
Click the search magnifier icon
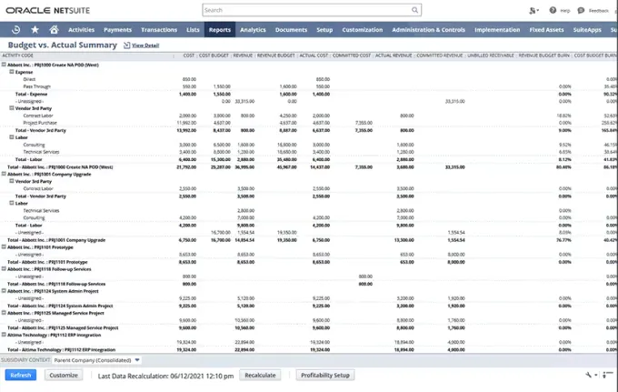point(415,10)
